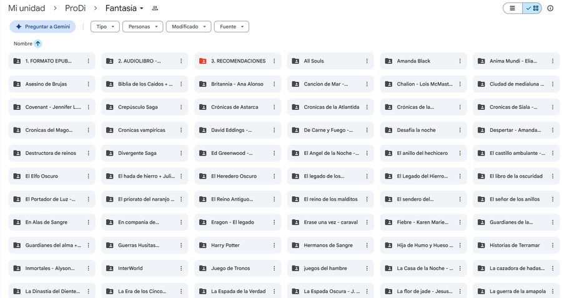Toggle the Nombre sort direction arrow
Image resolution: width=562 pixels, height=298 pixels.
pyautogui.click(x=37, y=44)
